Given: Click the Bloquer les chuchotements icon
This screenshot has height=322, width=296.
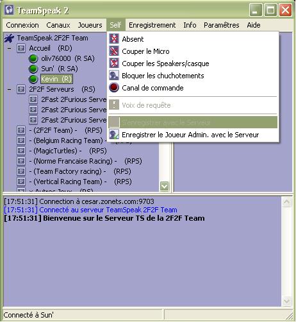Looking at the screenshot, I should click(x=114, y=76).
